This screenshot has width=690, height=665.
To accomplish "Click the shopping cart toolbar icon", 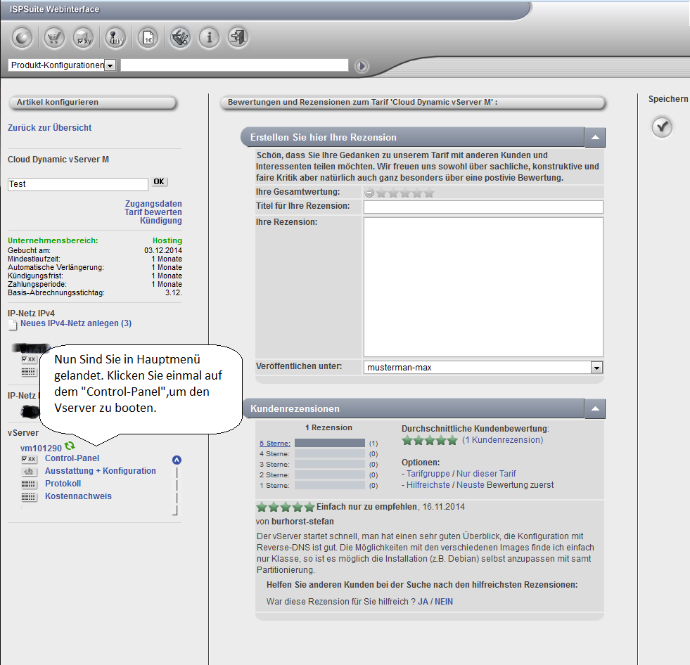I will pyautogui.click(x=54, y=37).
